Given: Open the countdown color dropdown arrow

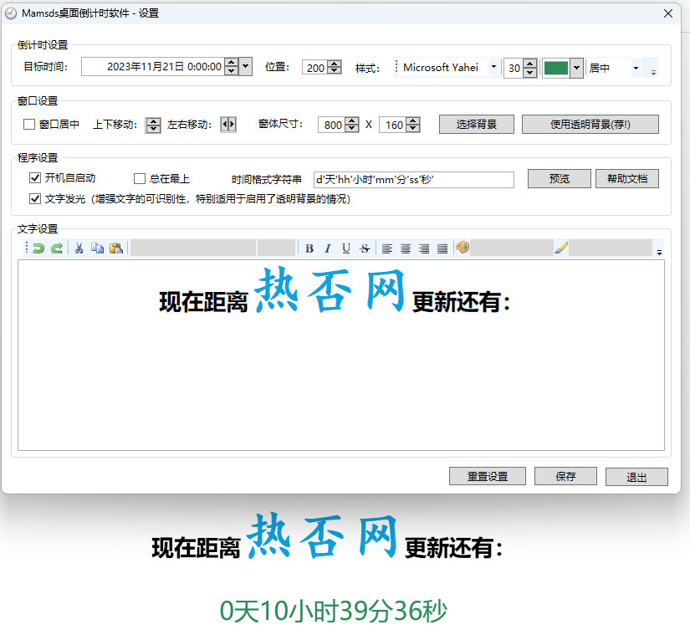Looking at the screenshot, I should pos(576,68).
